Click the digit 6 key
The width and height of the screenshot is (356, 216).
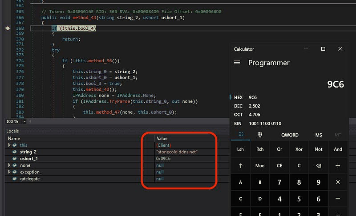[x=318, y=199]
